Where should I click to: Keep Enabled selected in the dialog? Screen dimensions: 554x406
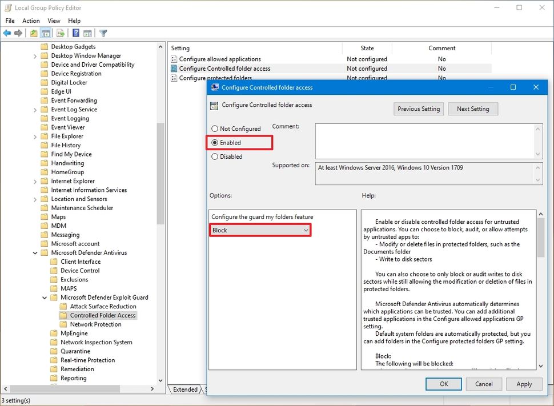tap(214, 143)
